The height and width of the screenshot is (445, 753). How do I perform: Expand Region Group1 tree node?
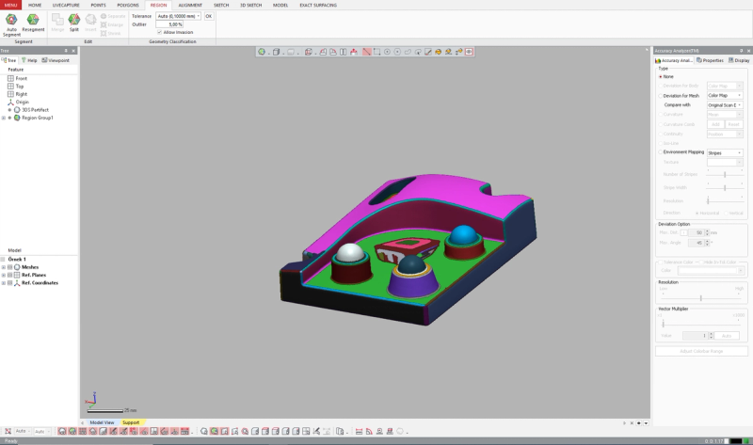4,118
